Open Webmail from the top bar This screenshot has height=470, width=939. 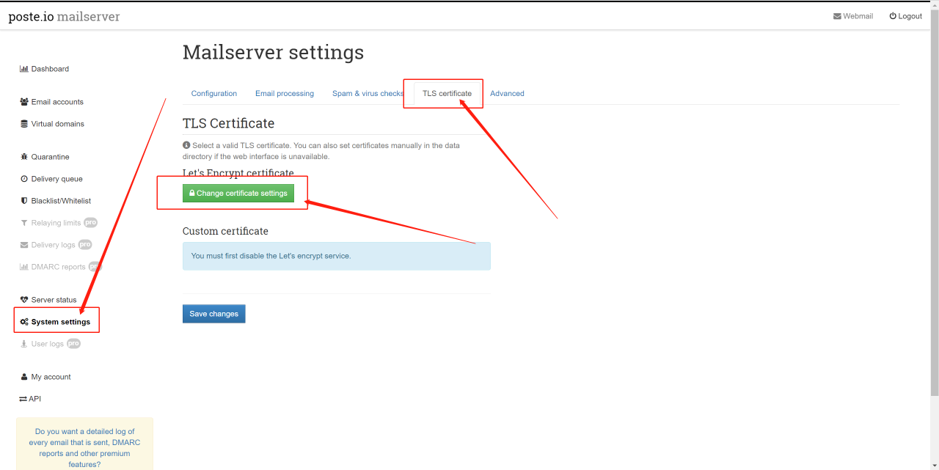point(852,16)
